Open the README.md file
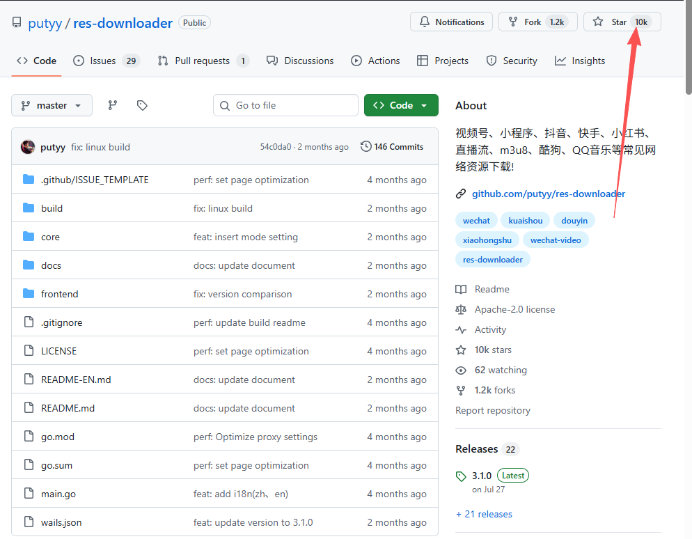Screen dimensions: 692x539 (68, 408)
